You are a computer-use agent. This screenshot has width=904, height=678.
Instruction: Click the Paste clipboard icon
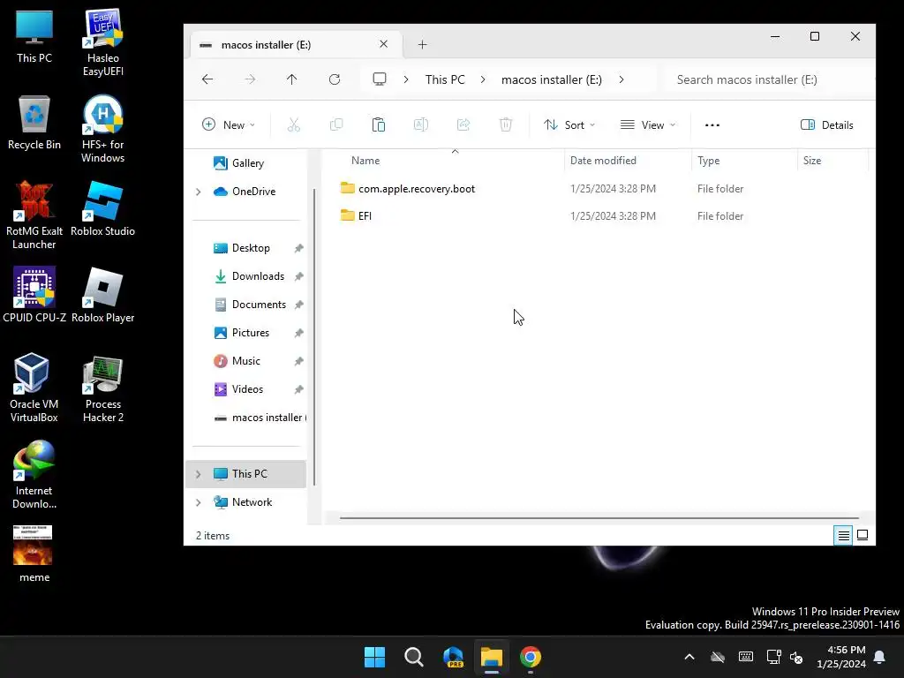point(378,124)
